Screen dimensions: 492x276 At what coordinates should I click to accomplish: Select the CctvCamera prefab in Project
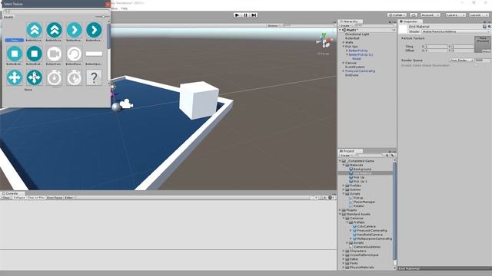coord(366,226)
